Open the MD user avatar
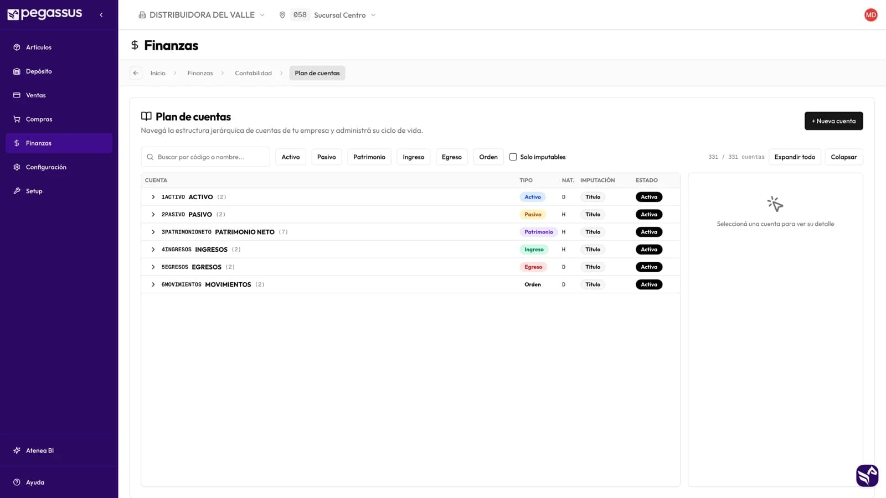886x498 pixels. [870, 15]
